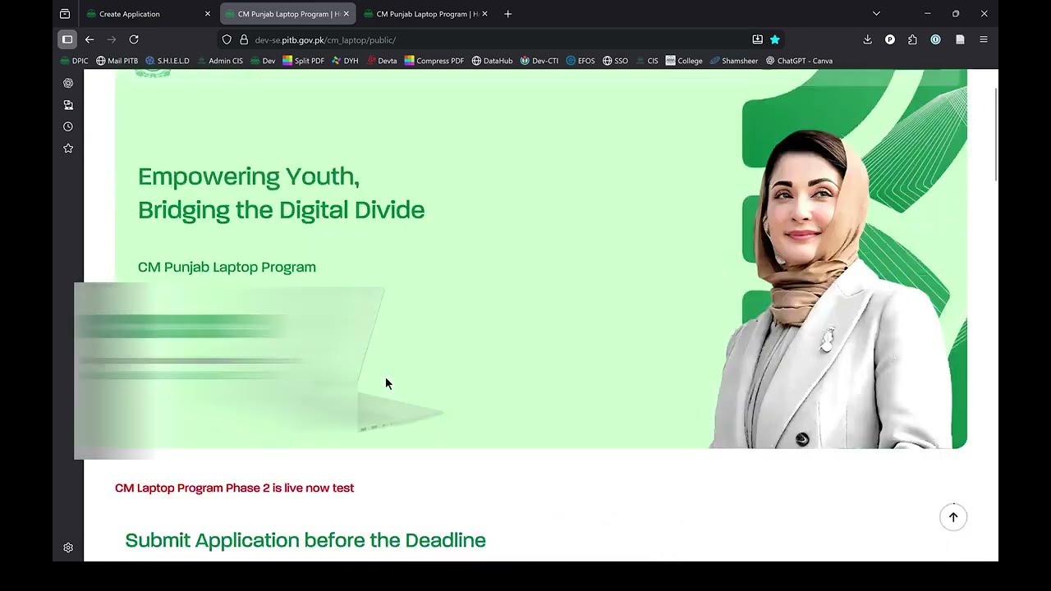This screenshot has width=1051, height=591.
Task: Open the hamburger application menu
Action: pyautogui.click(x=983, y=39)
